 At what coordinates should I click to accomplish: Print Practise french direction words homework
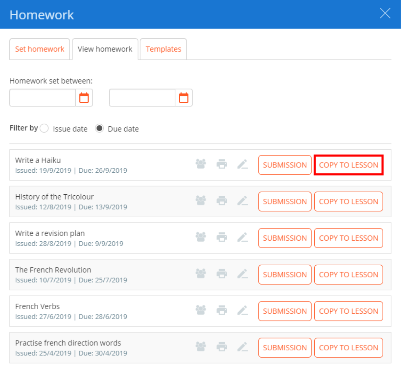[222, 347]
